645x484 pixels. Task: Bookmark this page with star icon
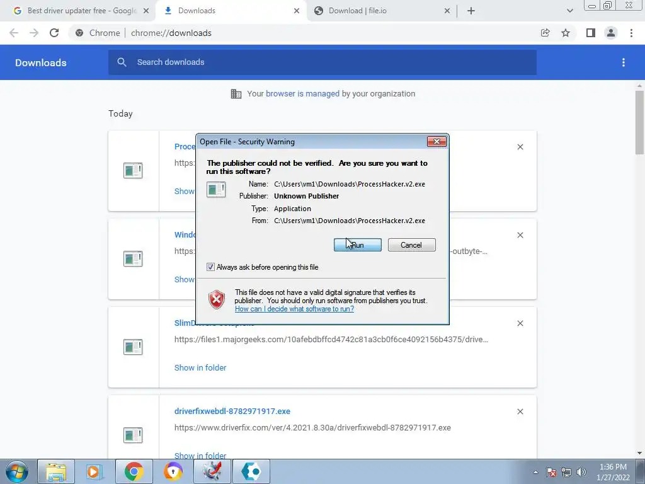coord(566,33)
